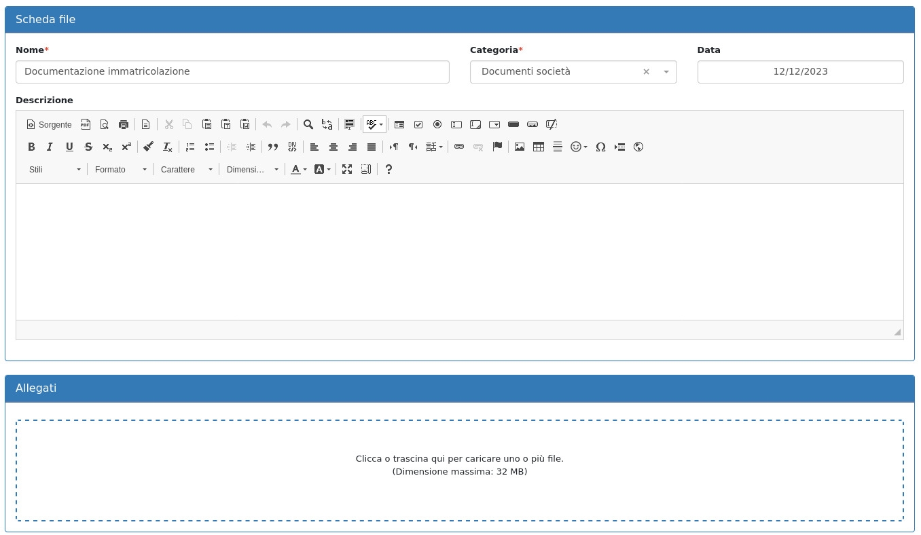Insert a special character (Omega)
This screenshot has height=535, width=921.
[x=600, y=147]
